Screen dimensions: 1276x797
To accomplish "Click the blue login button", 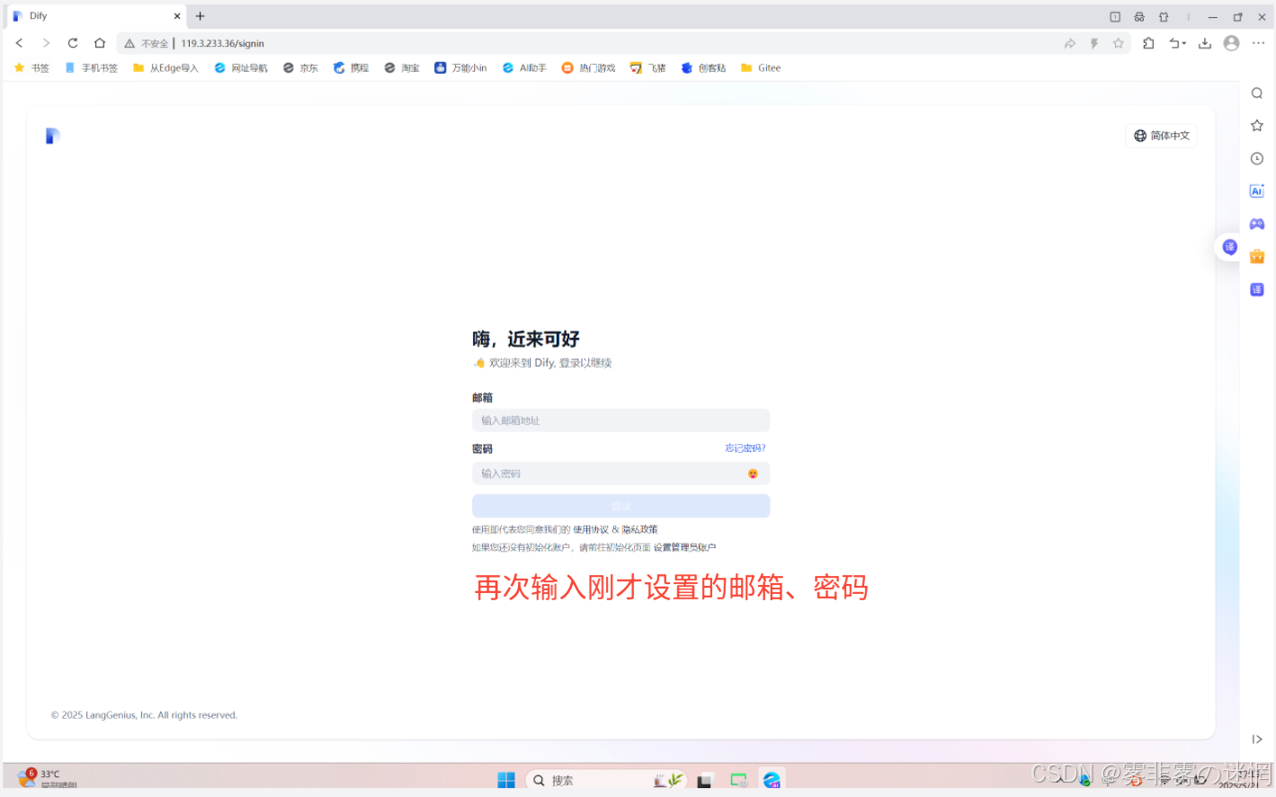I will 620,506.
